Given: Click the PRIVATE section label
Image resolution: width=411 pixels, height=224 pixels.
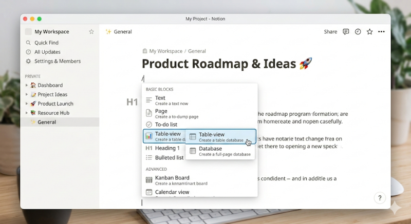Looking at the screenshot, I should [32, 76].
